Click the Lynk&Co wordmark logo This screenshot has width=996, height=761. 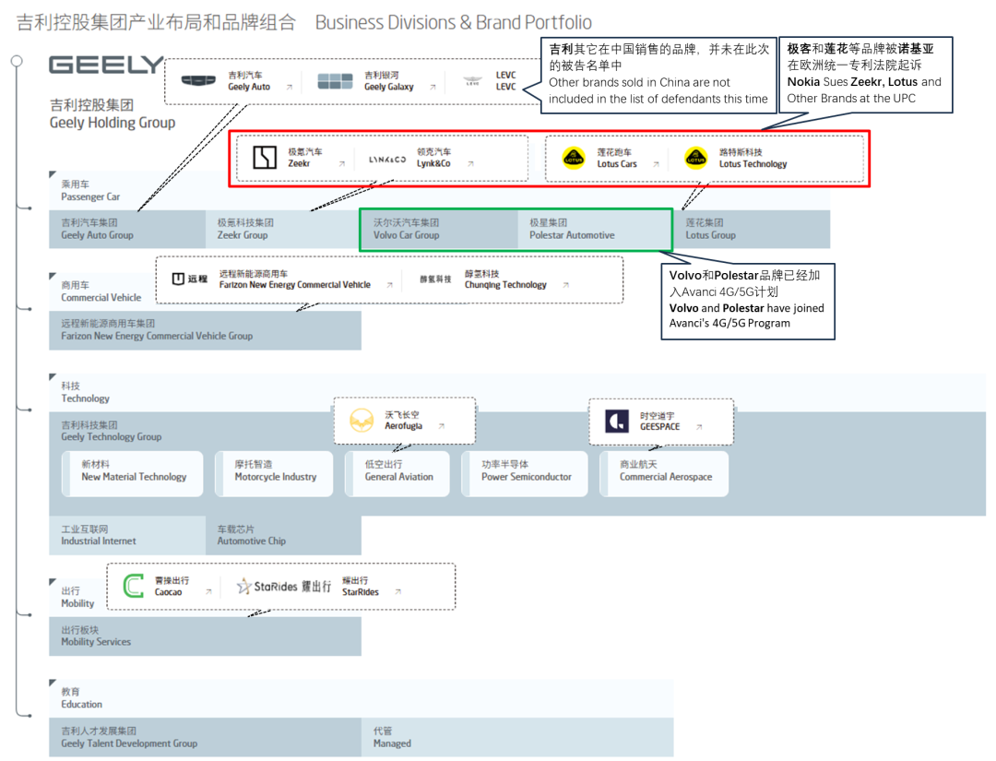tap(387, 160)
